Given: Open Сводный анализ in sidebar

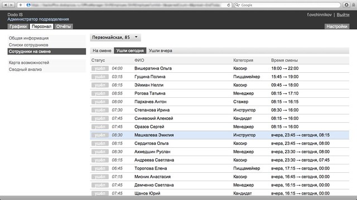Looking at the screenshot, I should tap(25, 69).
